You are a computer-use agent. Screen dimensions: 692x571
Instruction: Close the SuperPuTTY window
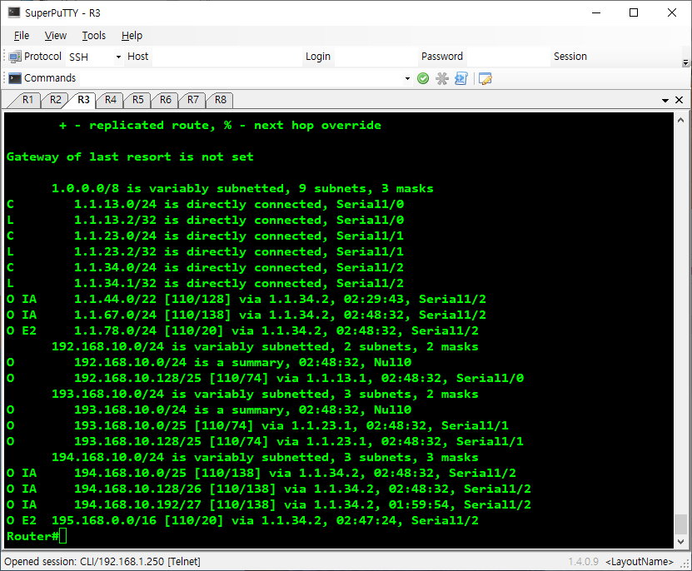(672, 12)
